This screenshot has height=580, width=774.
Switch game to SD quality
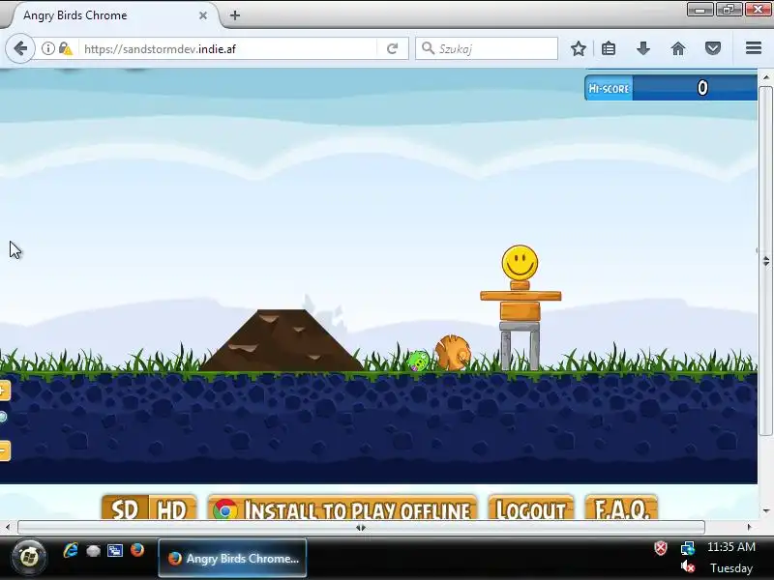[x=125, y=508]
